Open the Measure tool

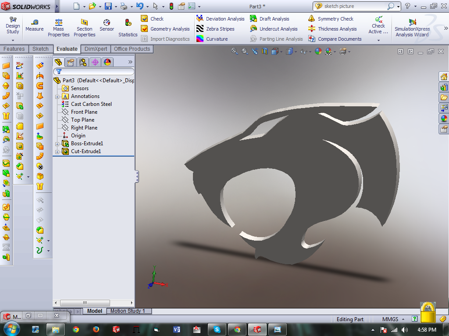point(34,25)
